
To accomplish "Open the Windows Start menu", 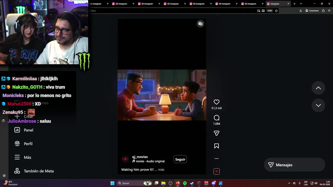I will pos(112,183).
